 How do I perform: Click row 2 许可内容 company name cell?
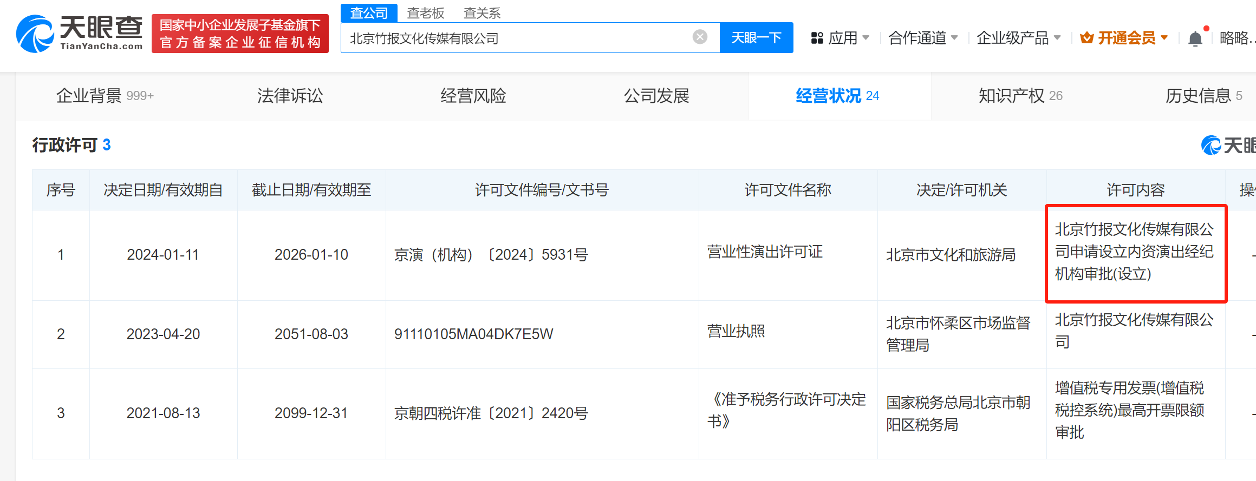1134,331
